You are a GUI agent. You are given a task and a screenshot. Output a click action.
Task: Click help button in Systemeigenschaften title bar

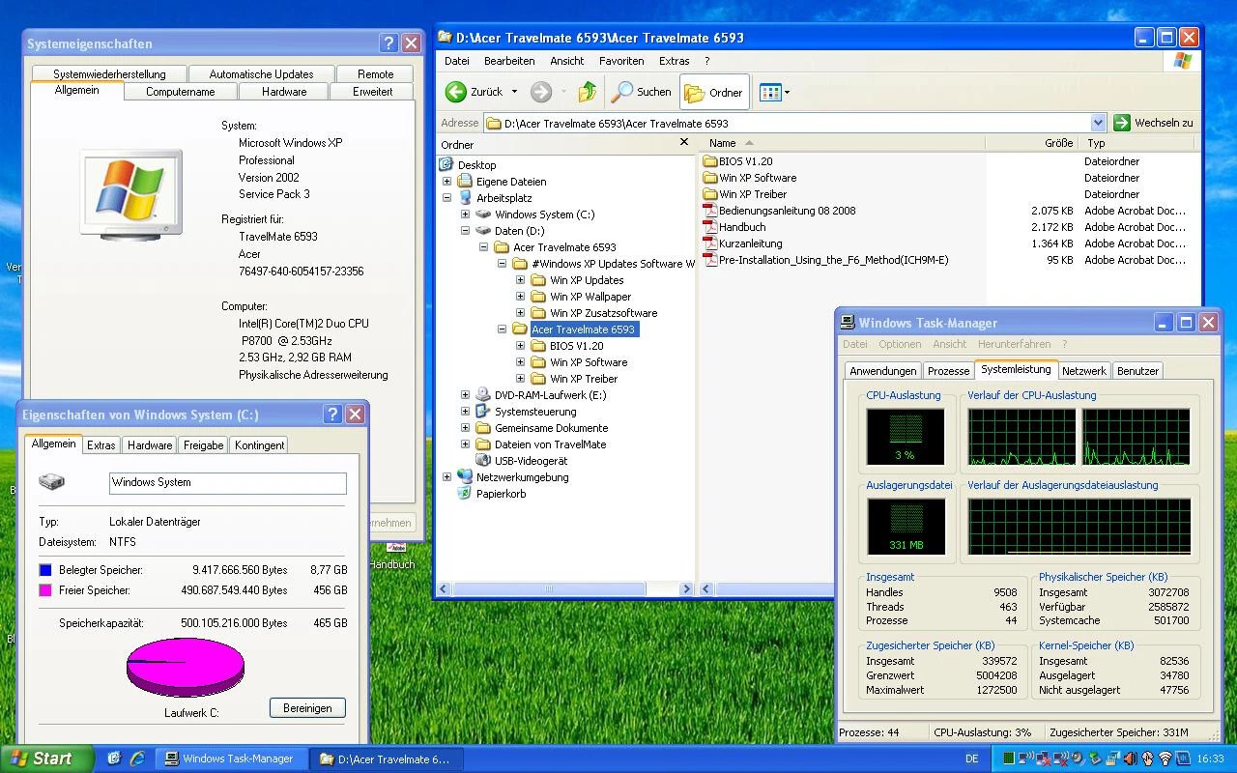click(x=388, y=43)
